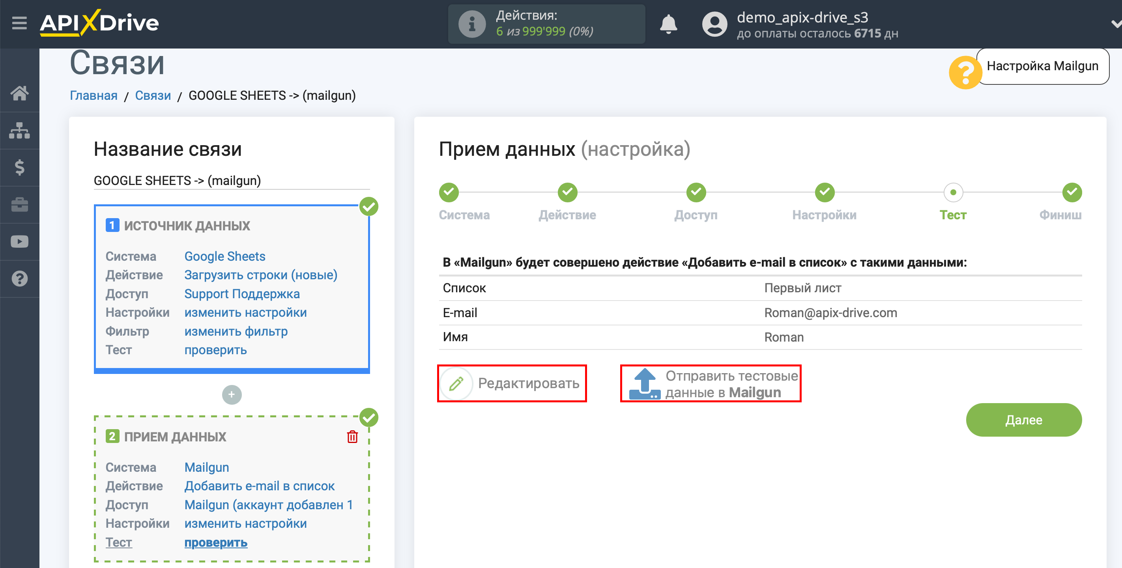Screen dimensions: 1122x568
Task: Open the notifications bell
Action: 668,24
